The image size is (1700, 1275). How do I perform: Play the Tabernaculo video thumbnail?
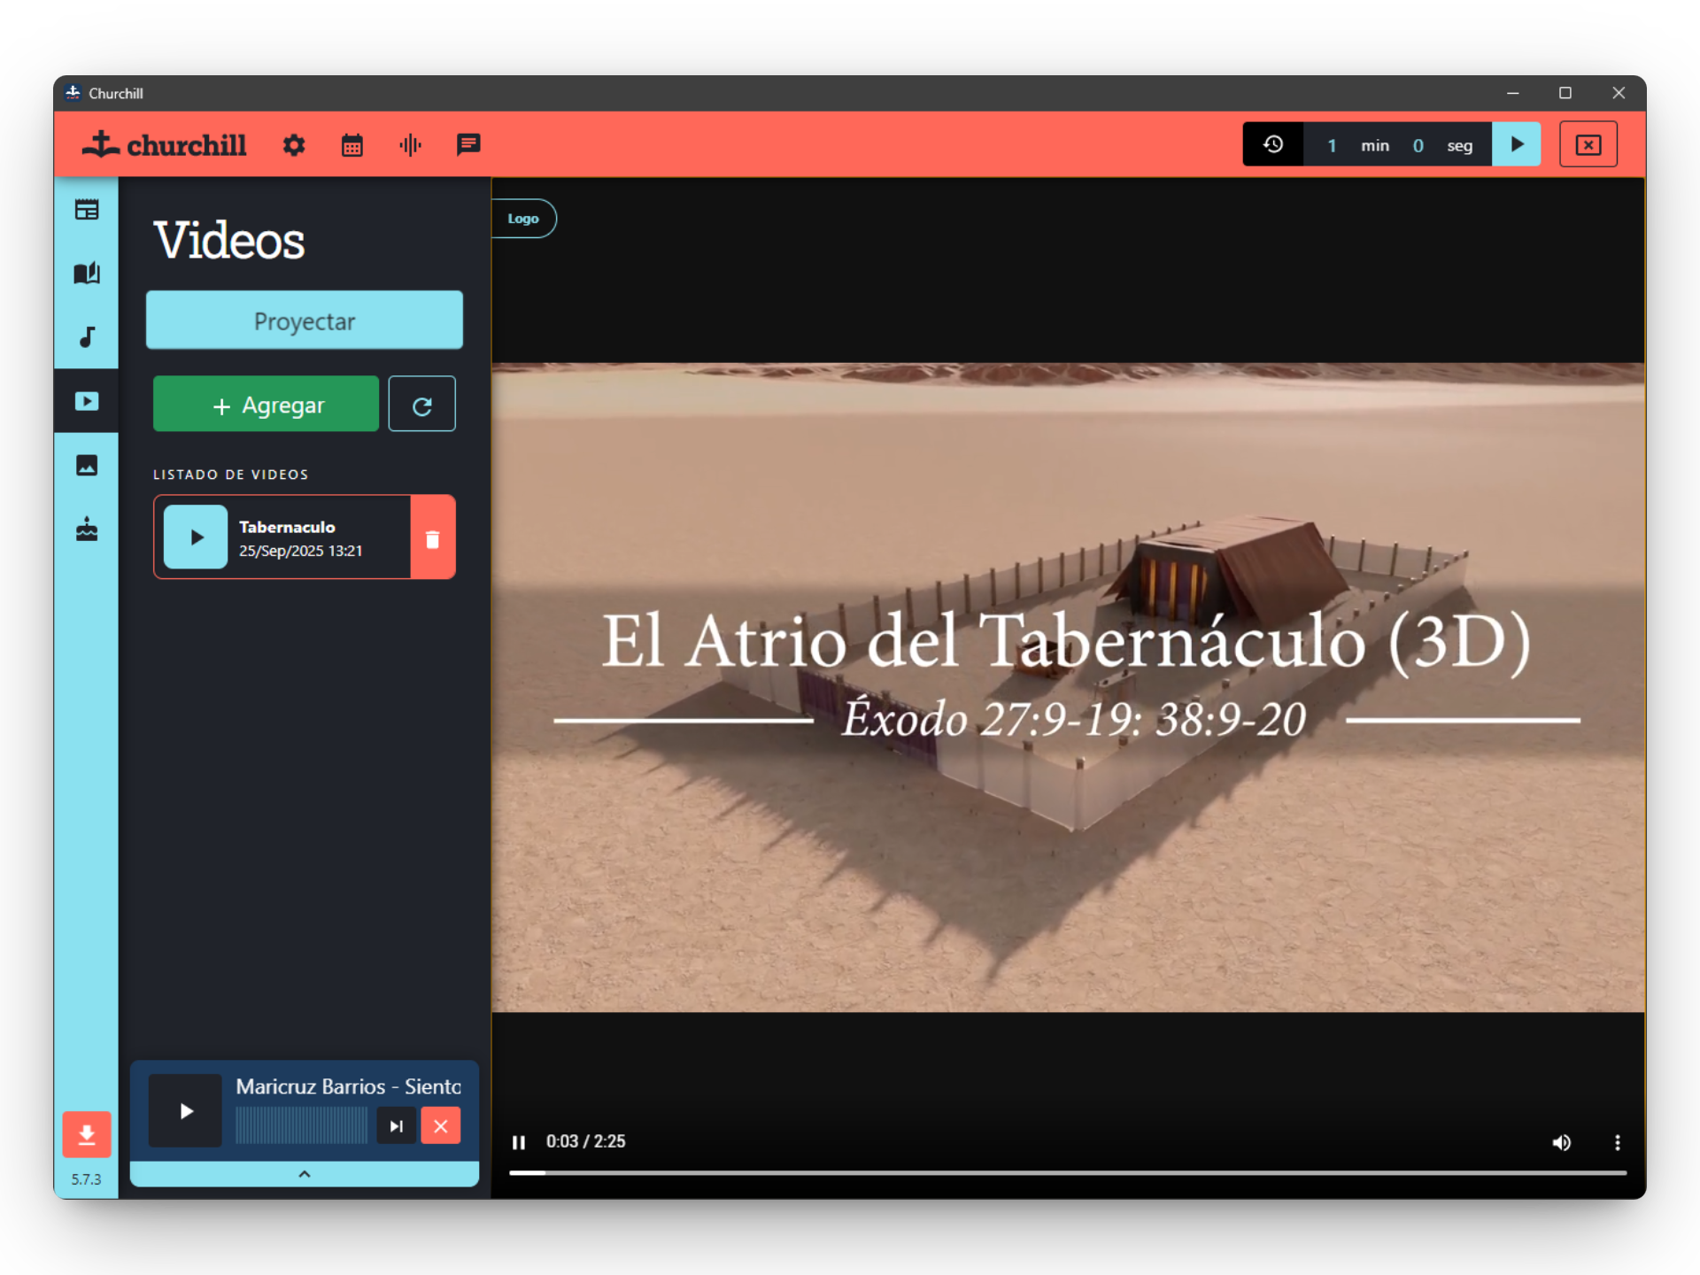pyautogui.click(x=195, y=537)
